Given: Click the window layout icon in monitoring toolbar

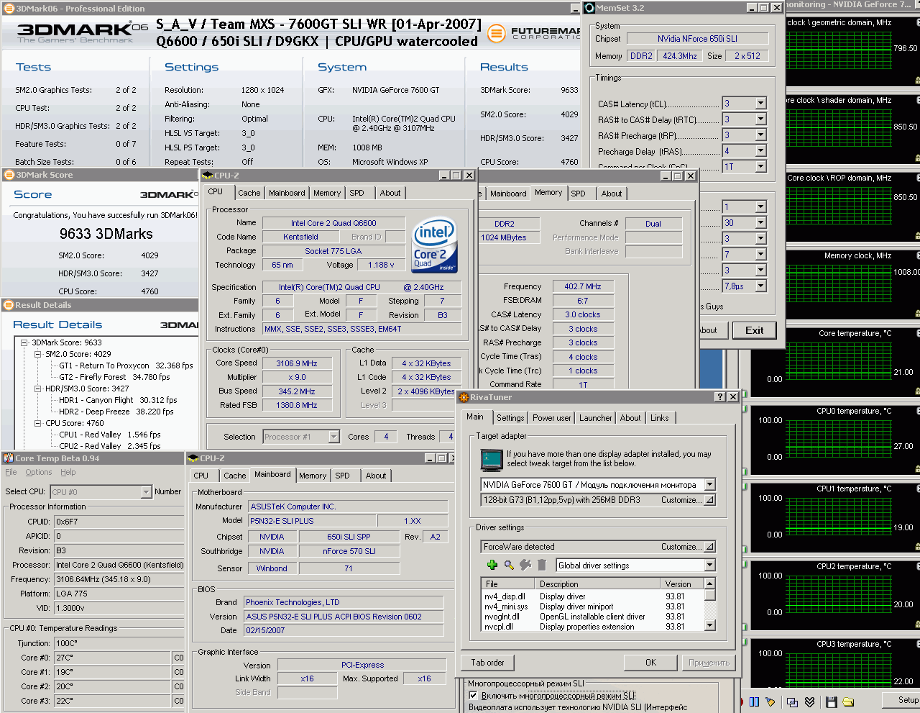Looking at the screenshot, I should point(792,701).
